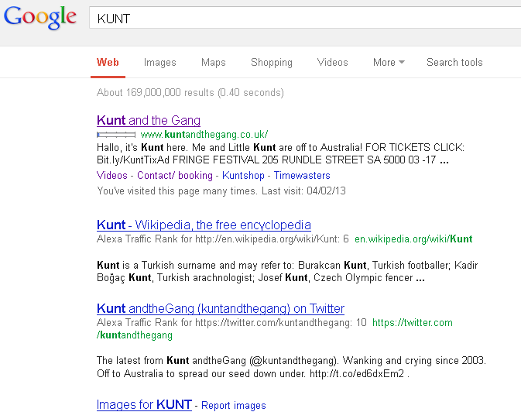Expand the More dropdown menu
The image size is (521, 412).
(389, 63)
